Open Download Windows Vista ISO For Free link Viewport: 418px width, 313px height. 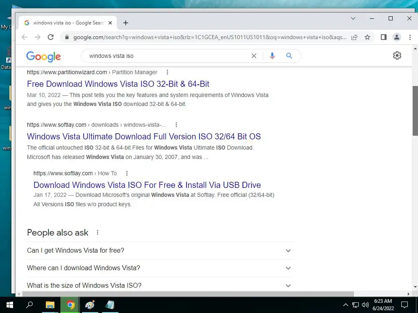pos(147,185)
